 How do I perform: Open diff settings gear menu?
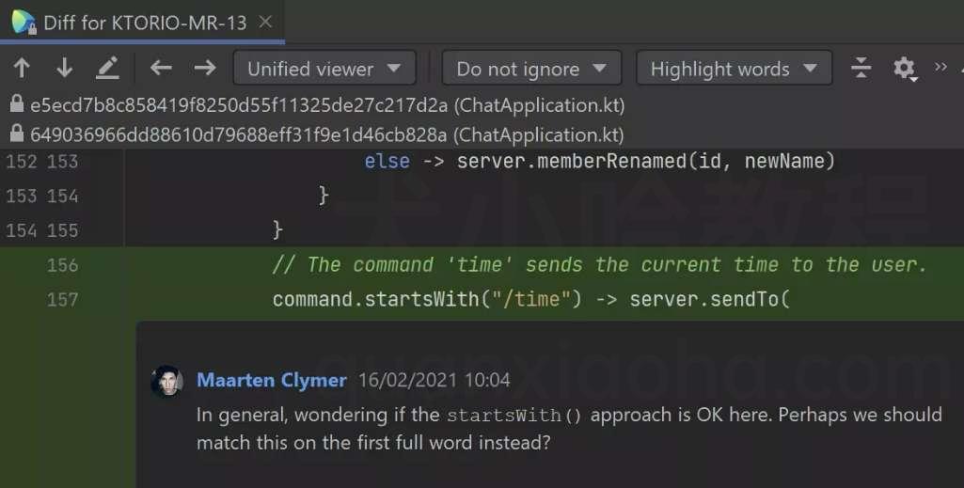pyautogui.click(x=905, y=69)
